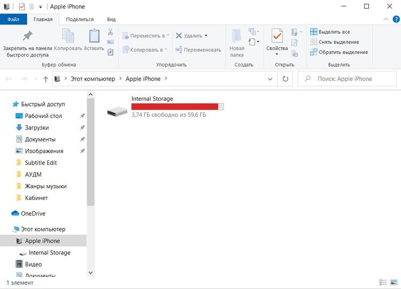Expand the address bar history dropdown

[271, 79]
